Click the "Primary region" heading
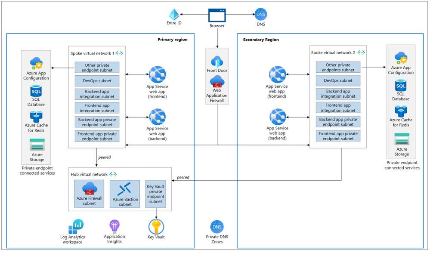430x253 pixels. click(173, 40)
